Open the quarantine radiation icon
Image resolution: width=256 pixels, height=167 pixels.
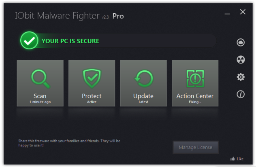[x=241, y=59]
